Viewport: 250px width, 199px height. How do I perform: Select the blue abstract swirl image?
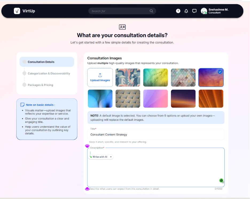pos(100,99)
